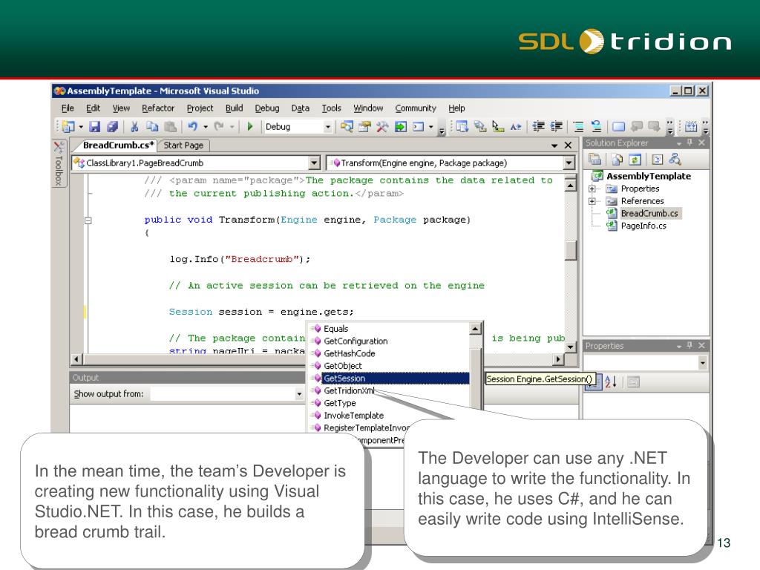Click Display Object Member List icon
This screenshot has height=570, width=760.
coord(462,127)
